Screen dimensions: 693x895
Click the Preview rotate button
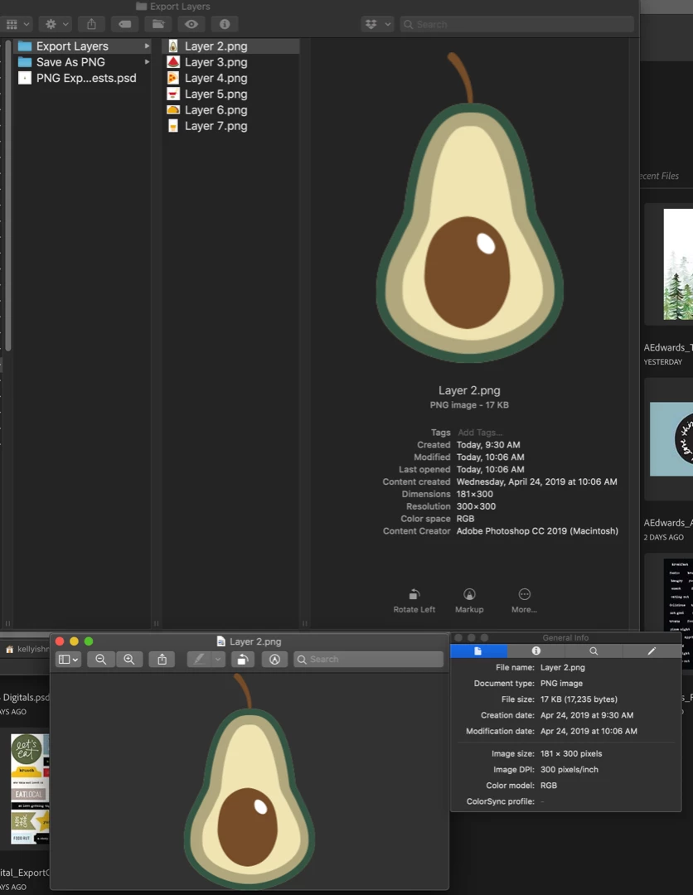243,660
